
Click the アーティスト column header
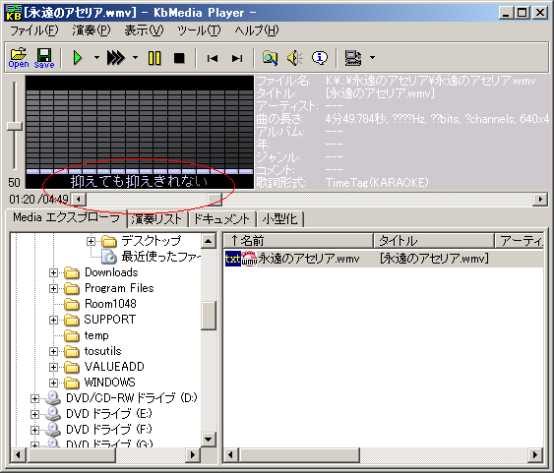point(519,241)
